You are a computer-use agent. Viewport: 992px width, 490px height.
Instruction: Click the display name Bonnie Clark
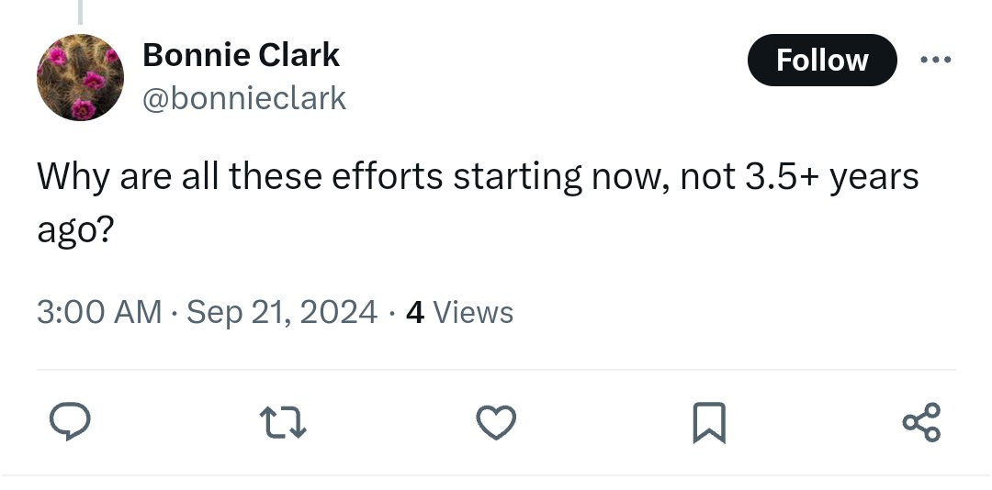click(x=241, y=56)
